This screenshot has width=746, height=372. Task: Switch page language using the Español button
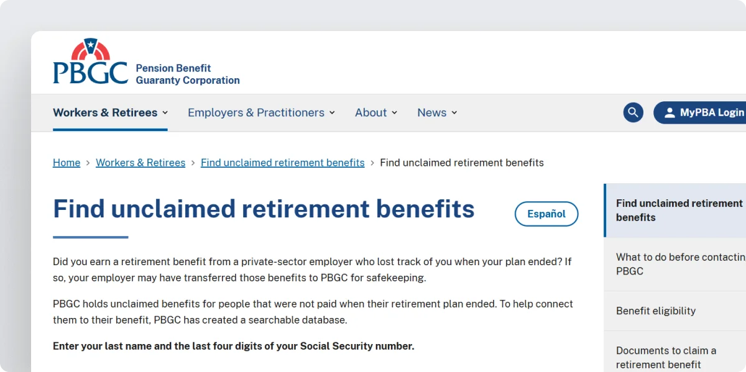click(546, 214)
